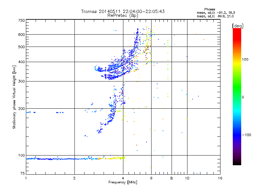Click the '75' y-axis tick label
This screenshot has height=194, width=259.
pyautogui.click(x=23, y=173)
